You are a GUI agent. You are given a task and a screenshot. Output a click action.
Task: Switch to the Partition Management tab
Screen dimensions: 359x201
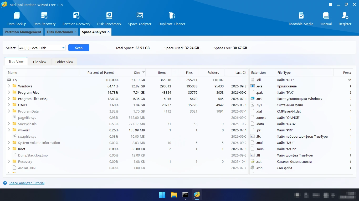23,32
